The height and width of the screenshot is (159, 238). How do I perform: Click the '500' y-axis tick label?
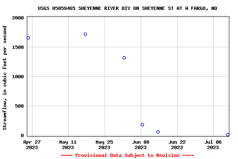coord(19,106)
